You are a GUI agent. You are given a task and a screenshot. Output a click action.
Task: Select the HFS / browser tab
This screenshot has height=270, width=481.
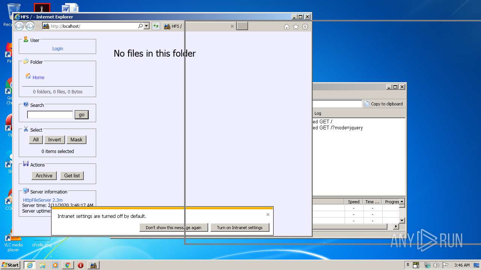click(198, 26)
